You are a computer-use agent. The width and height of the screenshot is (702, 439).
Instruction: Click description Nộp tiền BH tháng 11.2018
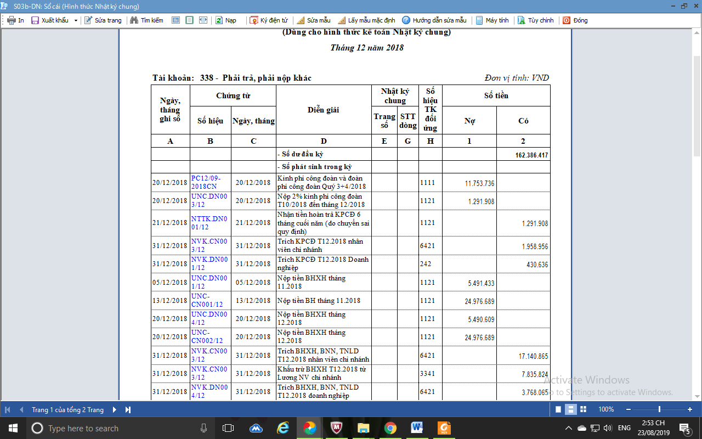[x=319, y=301]
